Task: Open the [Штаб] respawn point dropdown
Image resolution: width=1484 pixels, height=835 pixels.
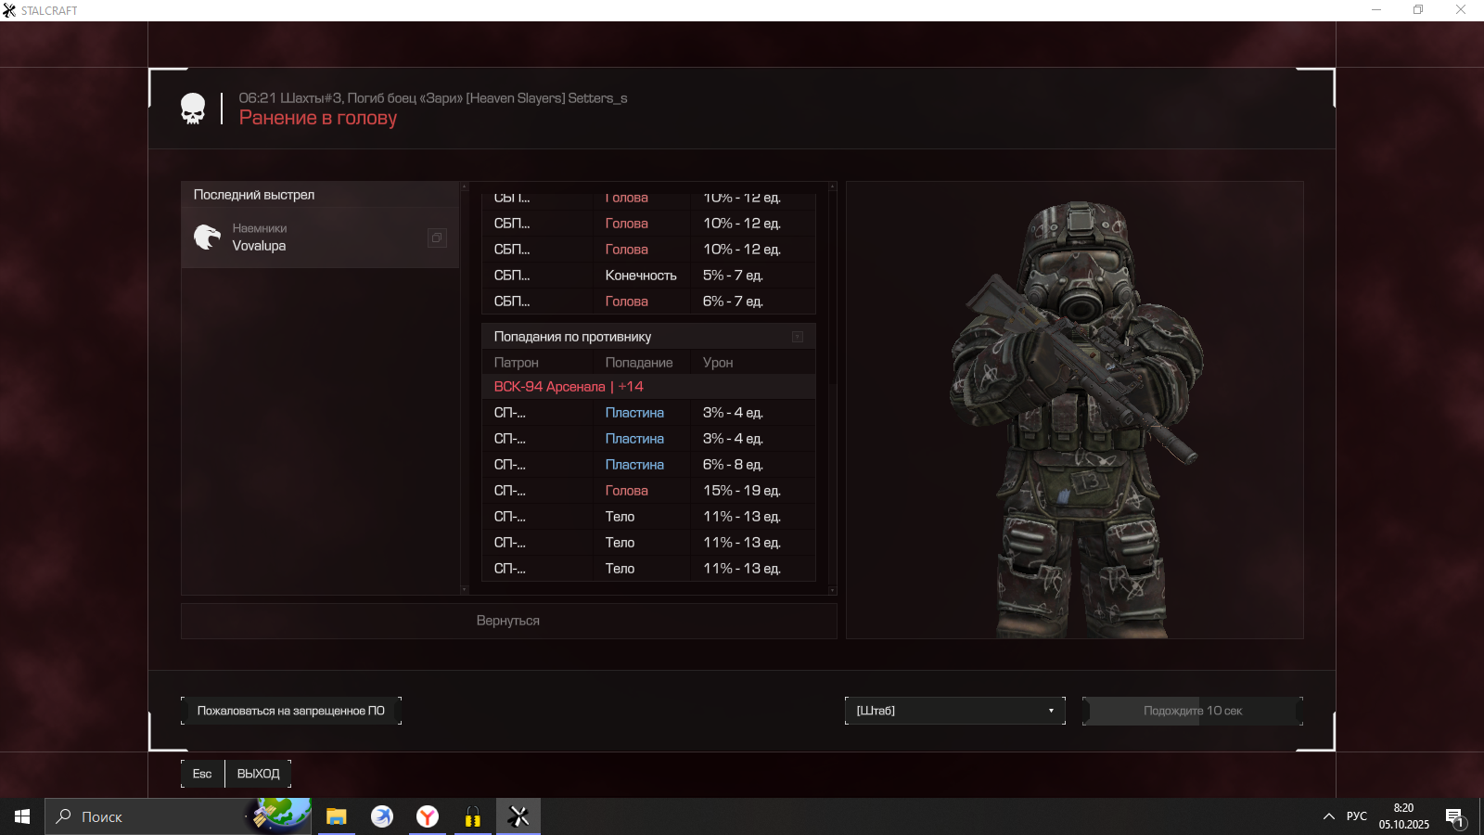Action: (x=954, y=711)
